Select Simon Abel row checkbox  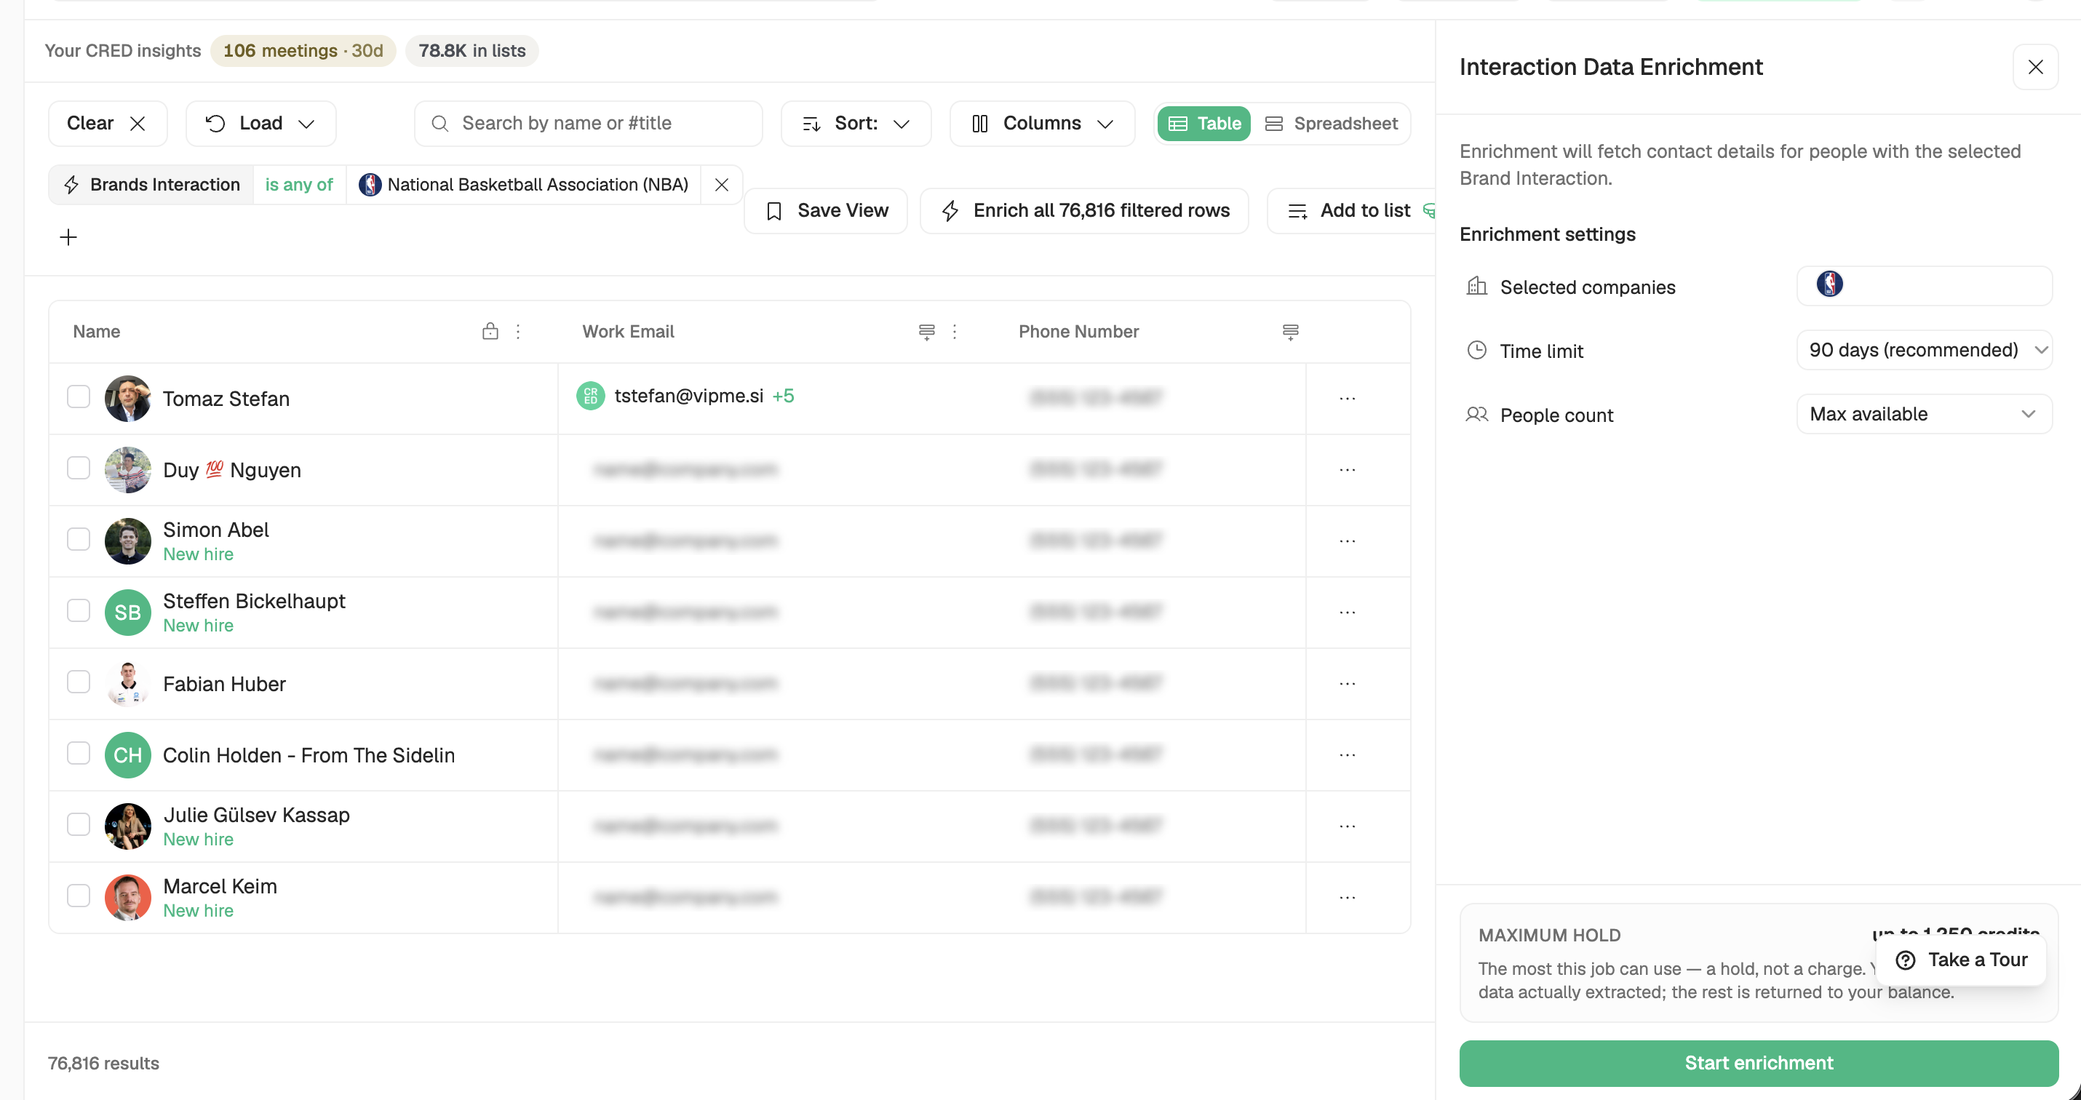click(79, 538)
